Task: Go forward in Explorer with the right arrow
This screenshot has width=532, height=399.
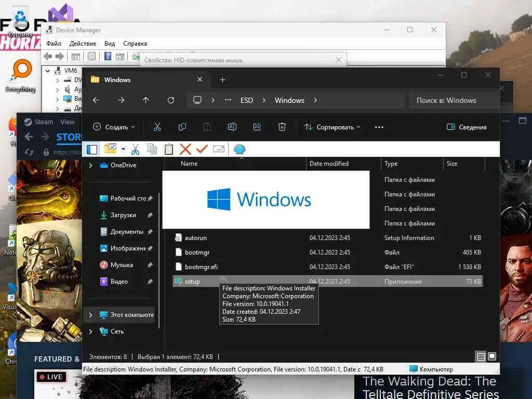Action: pyautogui.click(x=121, y=100)
